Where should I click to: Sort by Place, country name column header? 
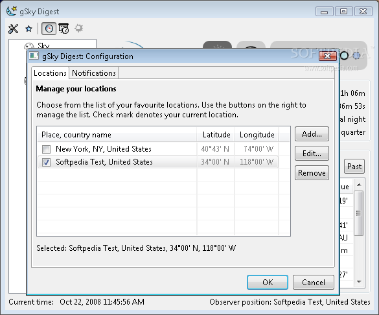point(117,135)
